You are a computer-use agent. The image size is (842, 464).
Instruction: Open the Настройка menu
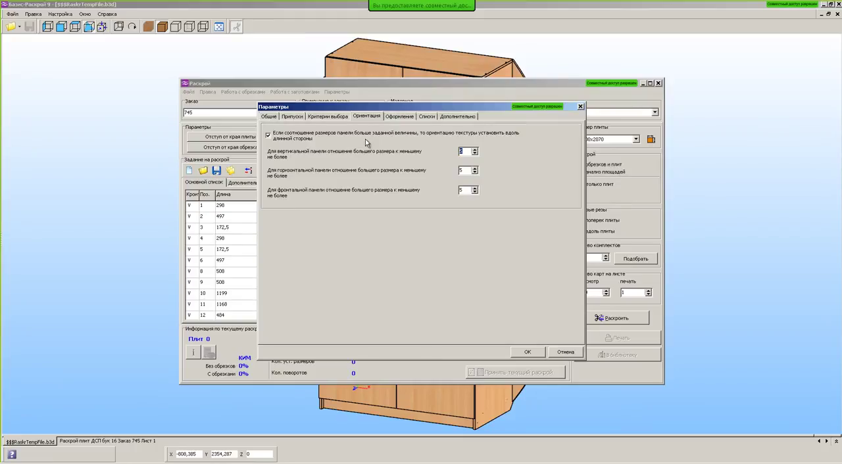pyautogui.click(x=60, y=14)
